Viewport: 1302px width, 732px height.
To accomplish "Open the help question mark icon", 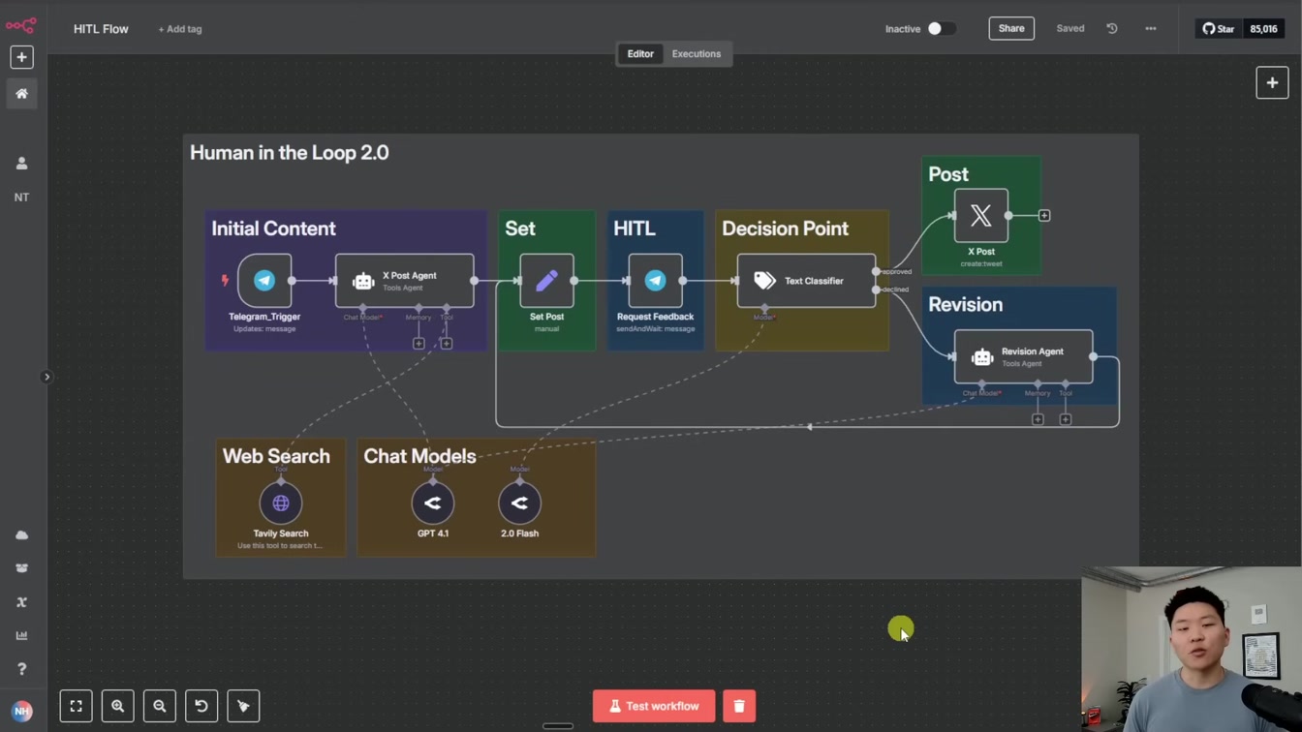I will pyautogui.click(x=21, y=669).
